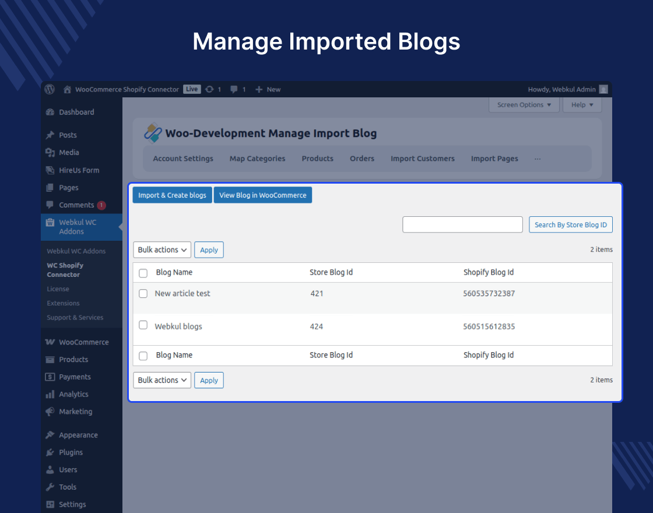Switch to the Map Categories tab
This screenshot has width=653, height=513.
click(x=257, y=159)
